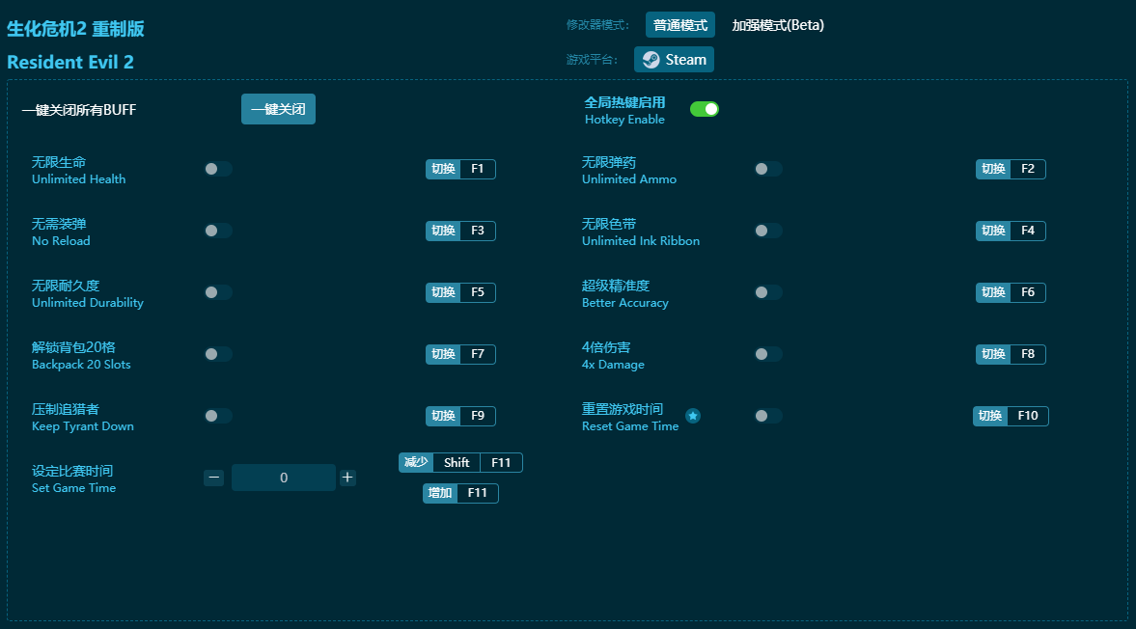The image size is (1136, 629).
Task: Toggle Unlimited Health on
Action: (x=218, y=169)
